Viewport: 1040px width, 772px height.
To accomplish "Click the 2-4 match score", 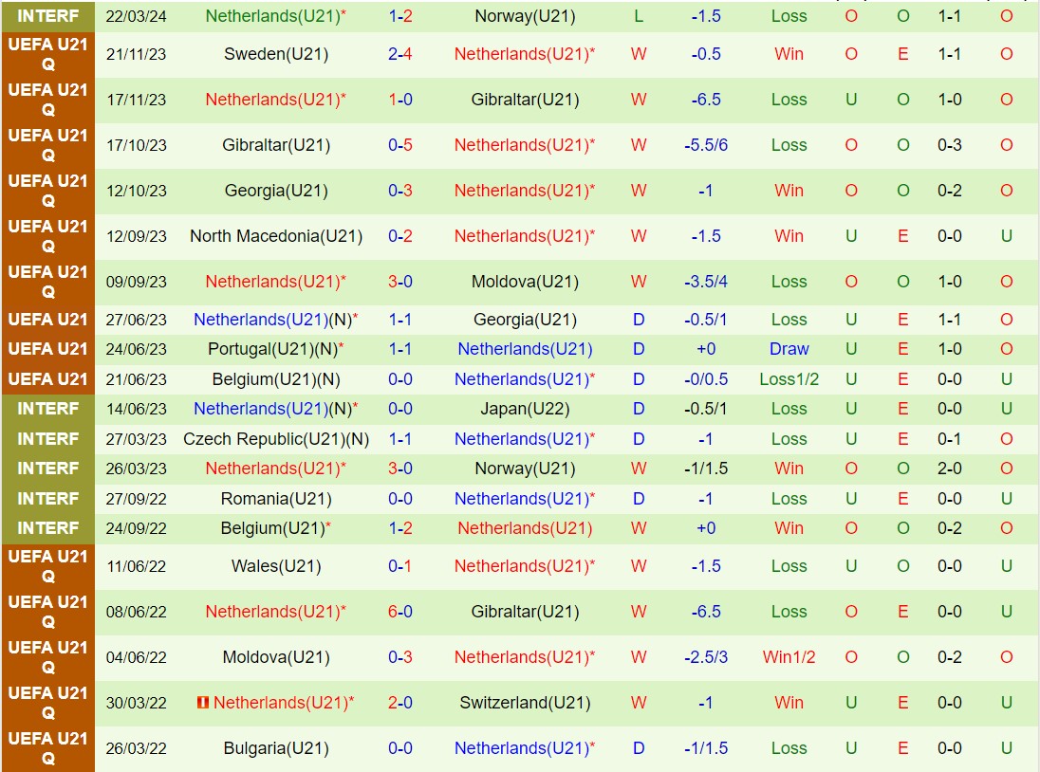I will 399,54.
